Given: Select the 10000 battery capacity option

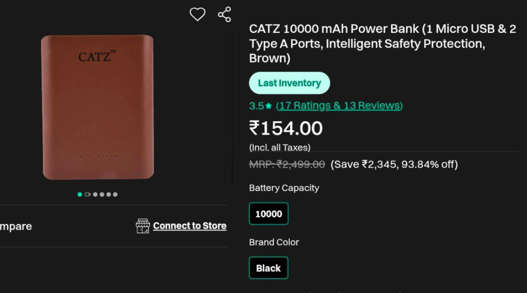Looking at the screenshot, I should pyautogui.click(x=269, y=214).
